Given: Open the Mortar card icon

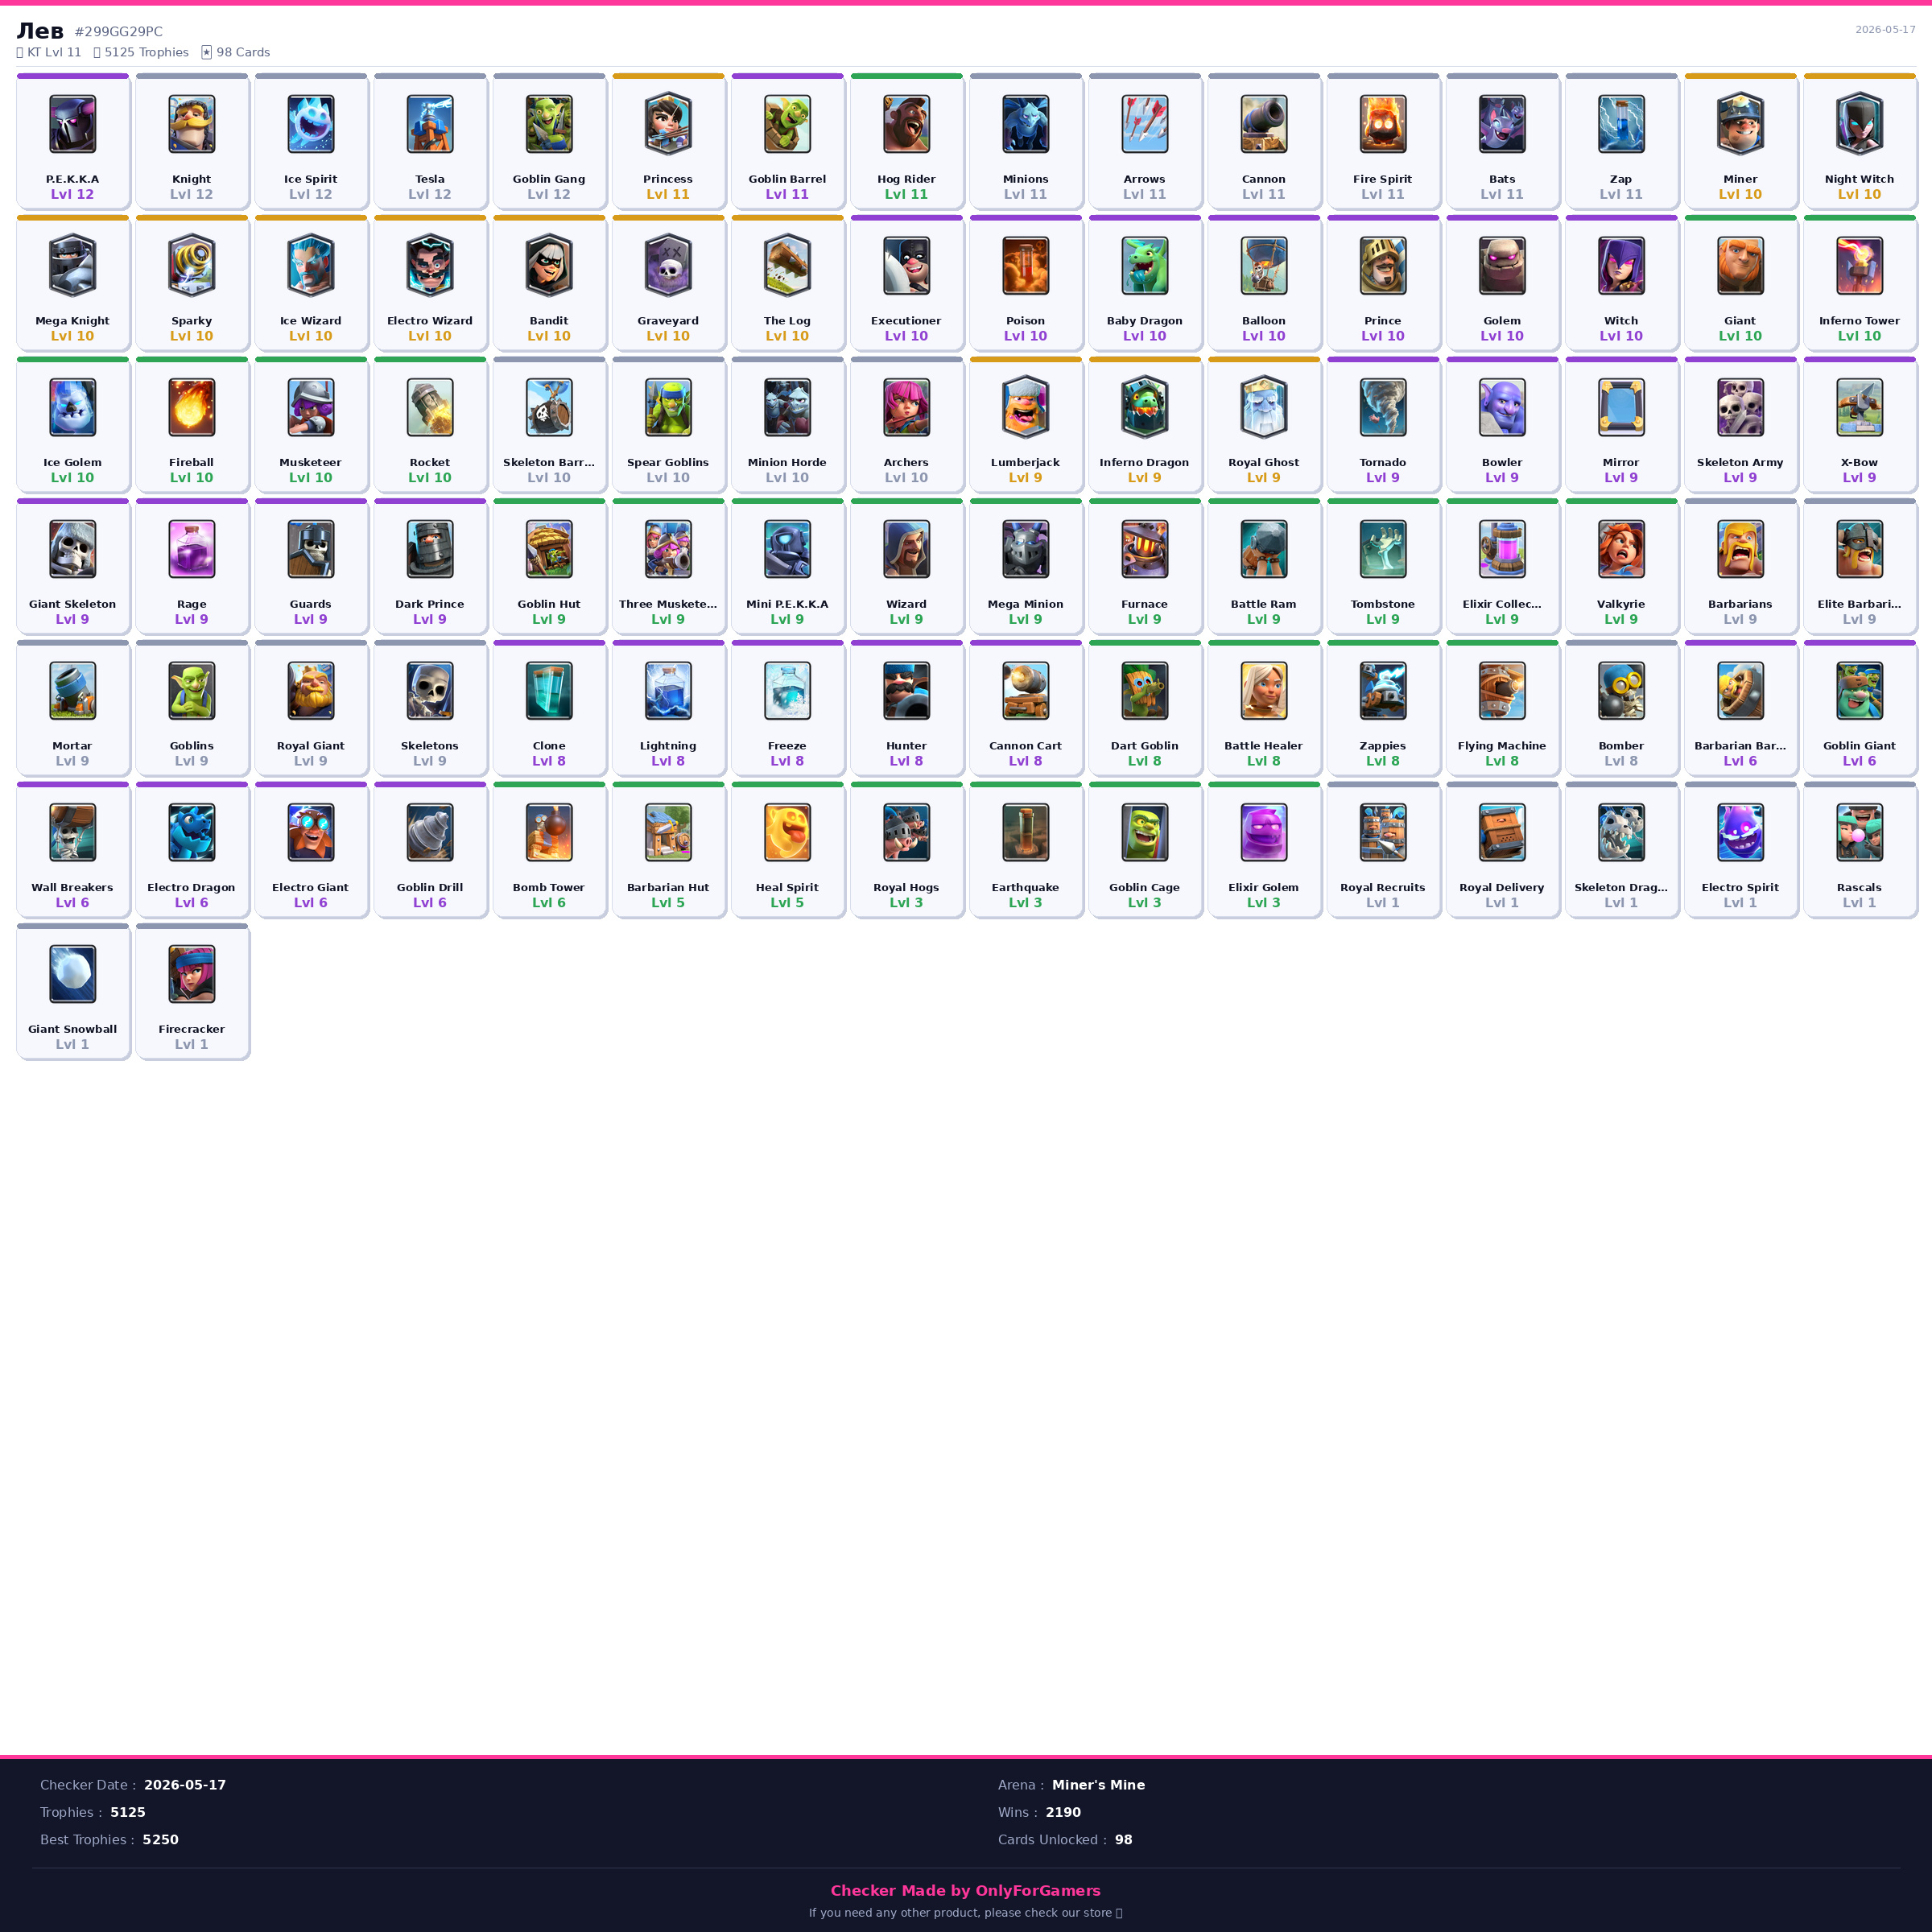Looking at the screenshot, I should point(72,691).
